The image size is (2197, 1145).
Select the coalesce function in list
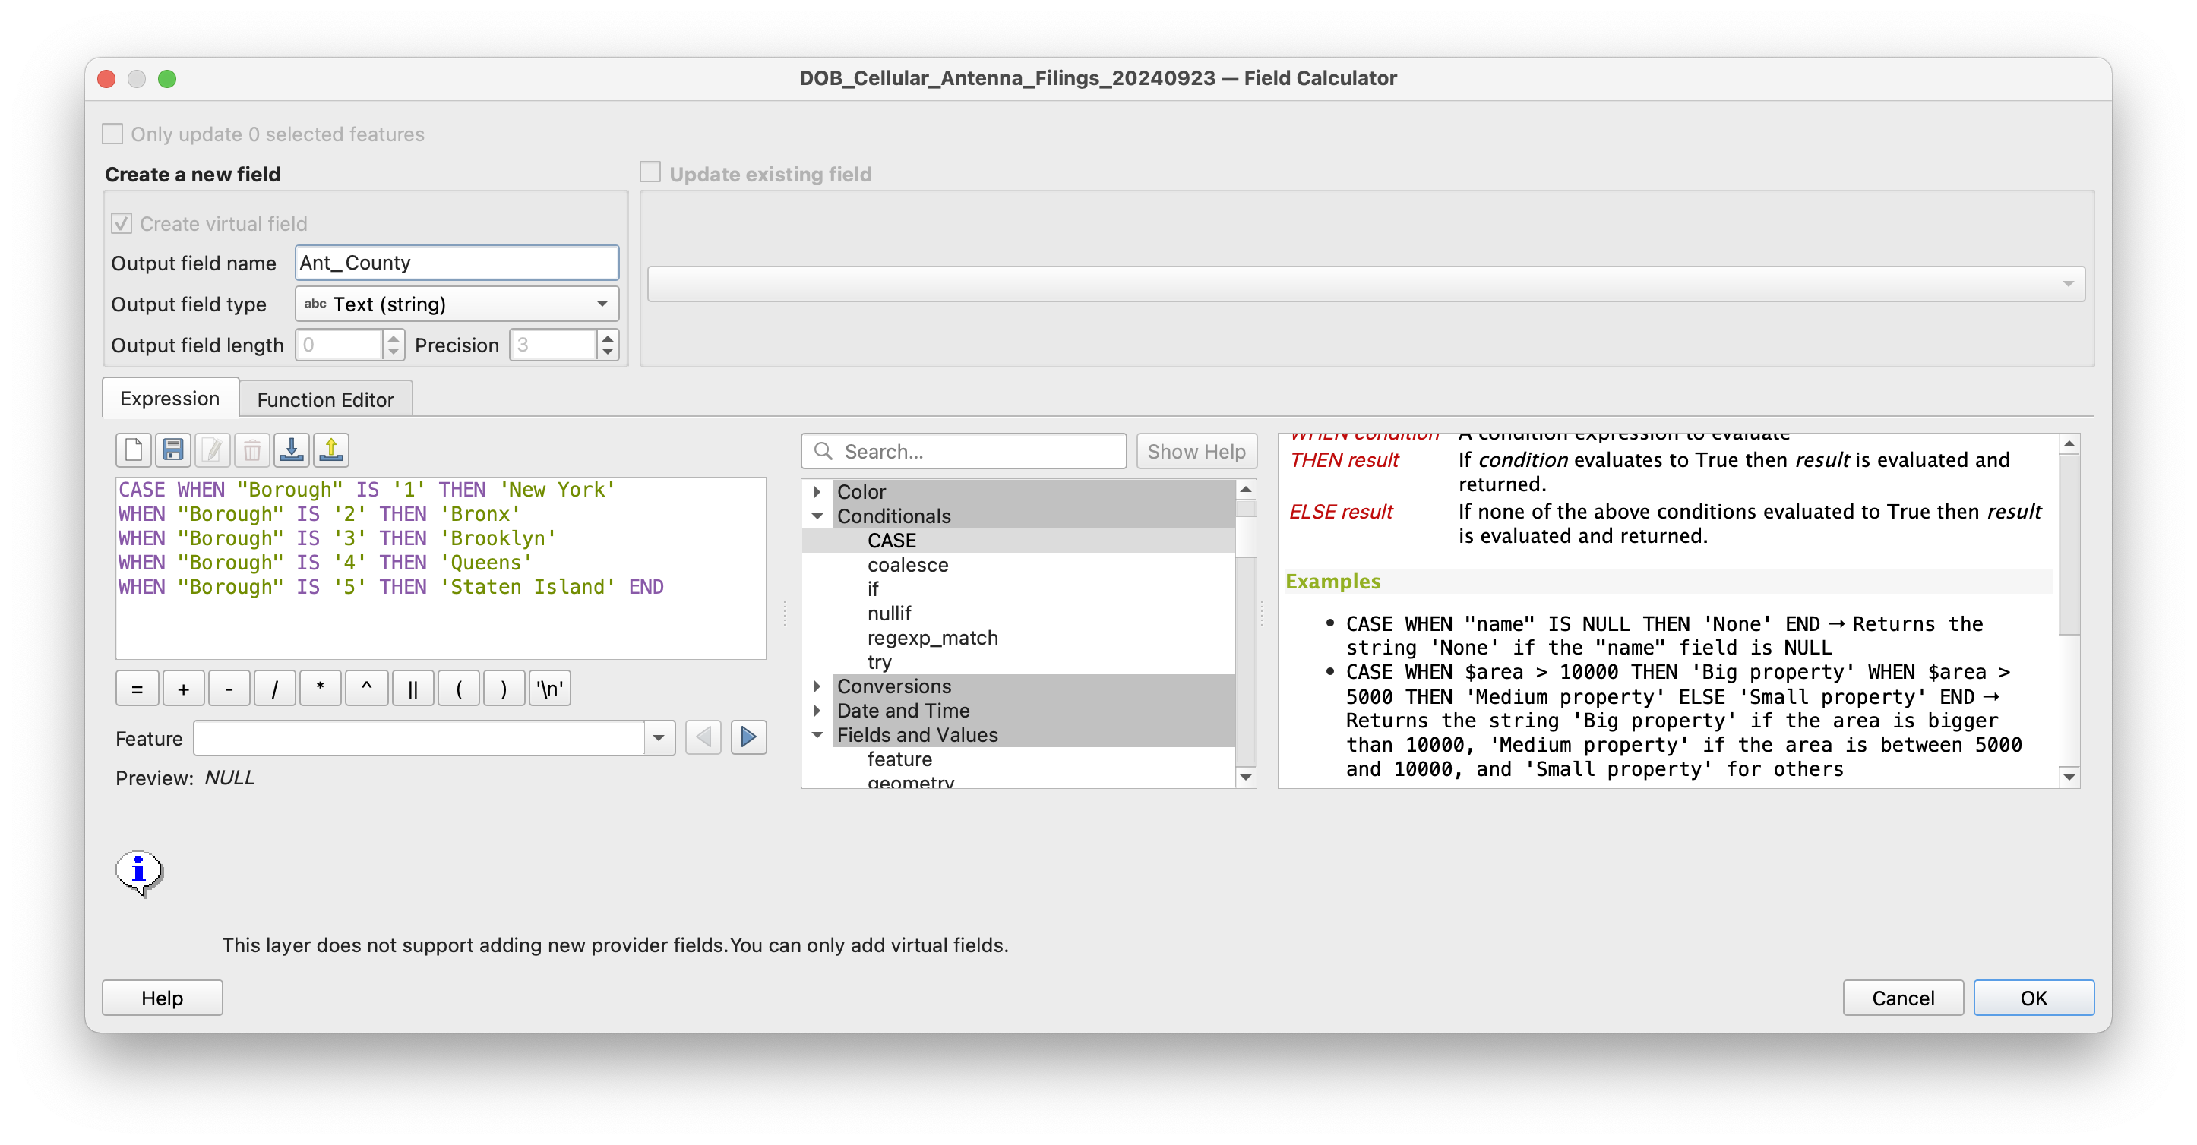908,565
